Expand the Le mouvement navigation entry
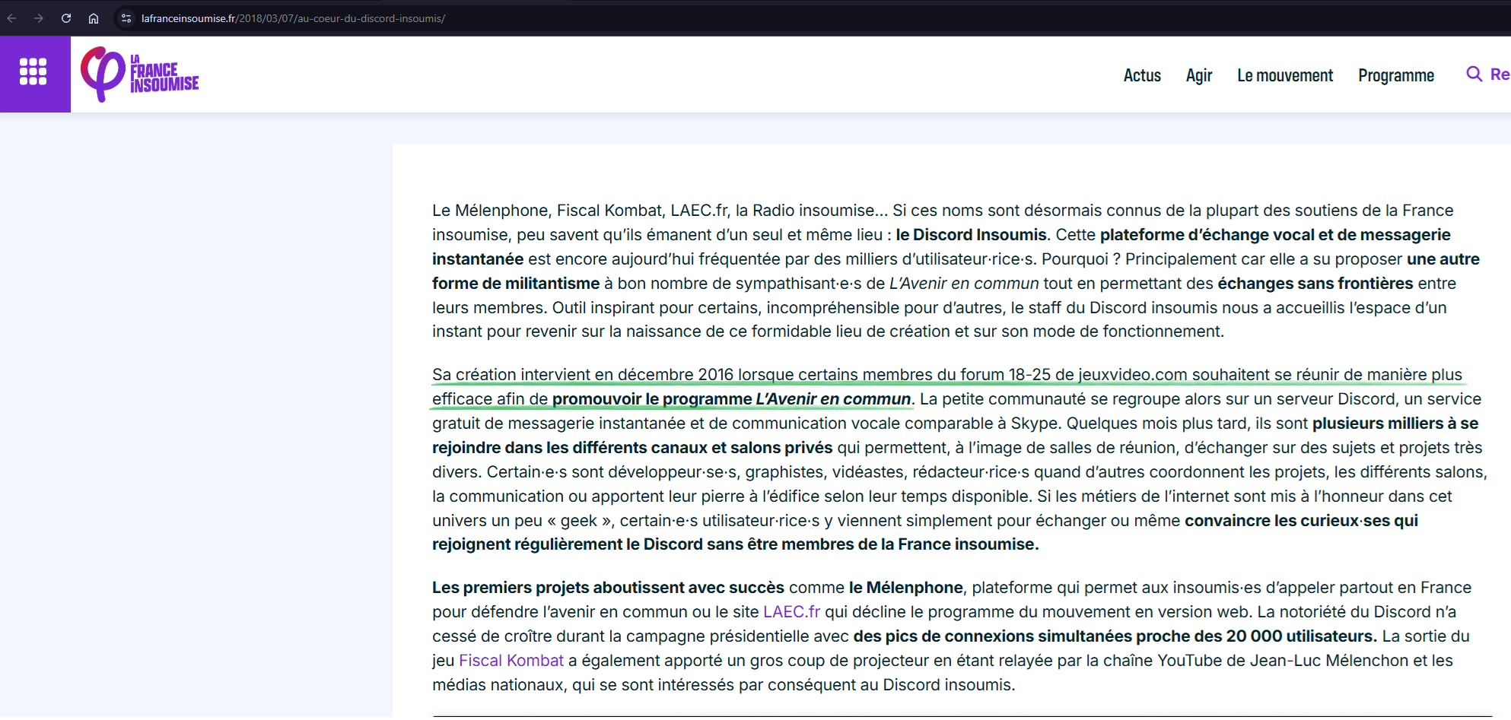 tap(1284, 75)
